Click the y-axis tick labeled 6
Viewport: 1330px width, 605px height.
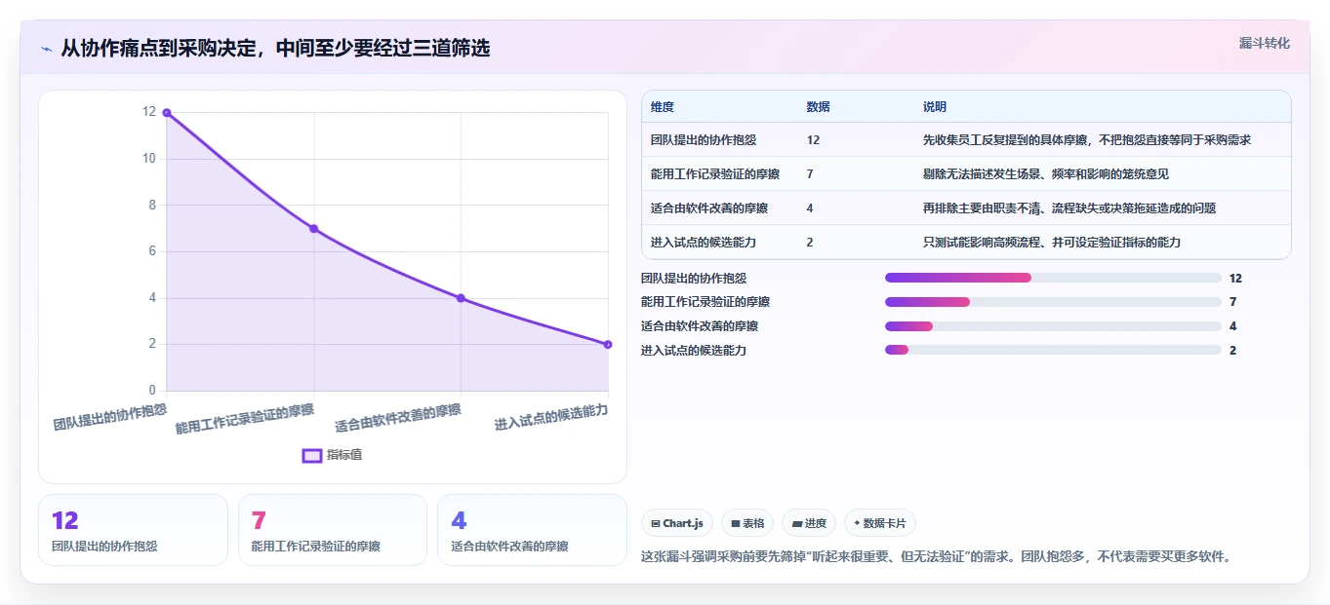pyautogui.click(x=152, y=251)
